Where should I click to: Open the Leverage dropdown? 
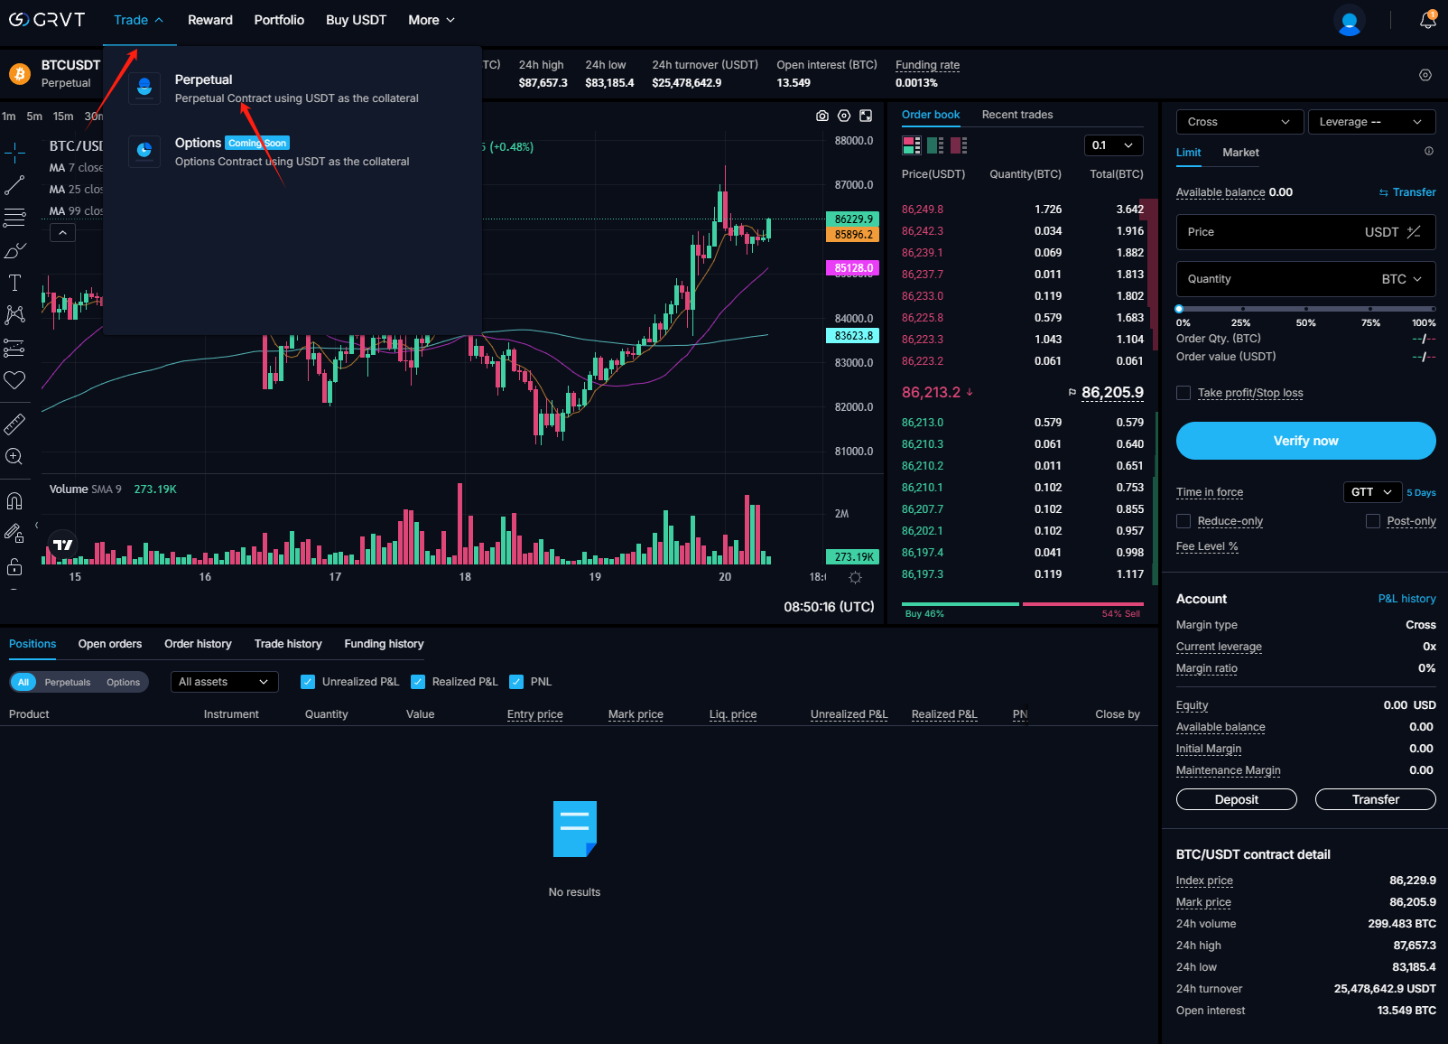[1372, 122]
